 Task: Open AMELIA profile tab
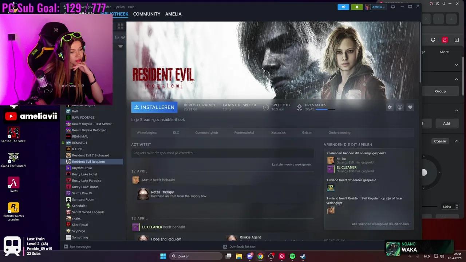pos(173,14)
